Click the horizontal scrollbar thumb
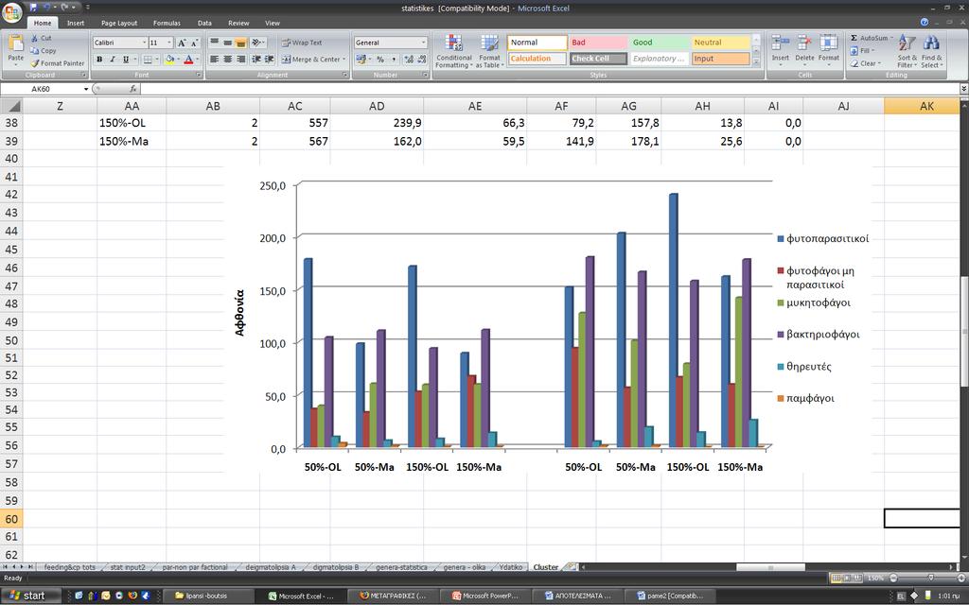 pos(770,567)
